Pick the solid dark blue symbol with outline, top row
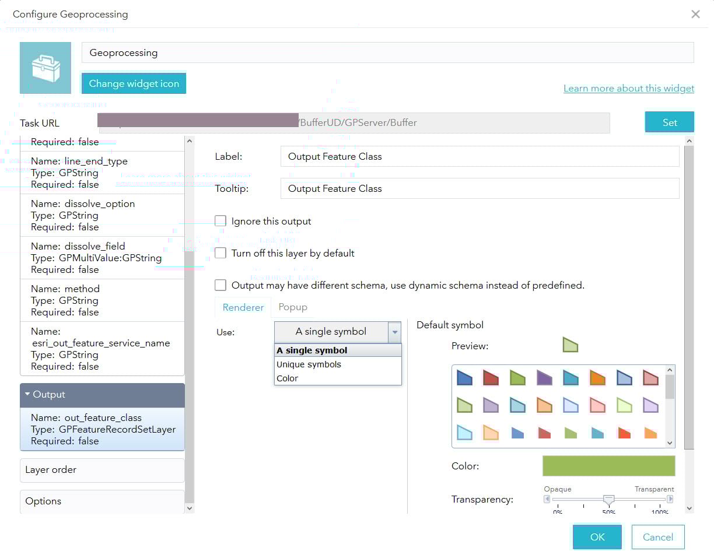 (x=464, y=377)
